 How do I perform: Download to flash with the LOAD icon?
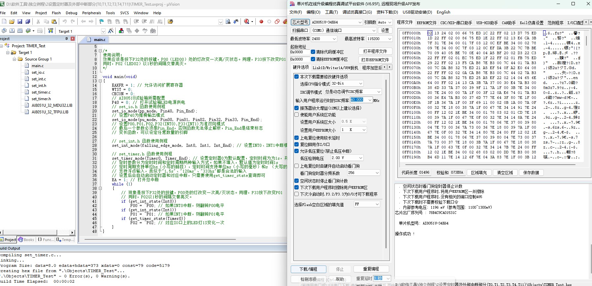(x=51, y=31)
